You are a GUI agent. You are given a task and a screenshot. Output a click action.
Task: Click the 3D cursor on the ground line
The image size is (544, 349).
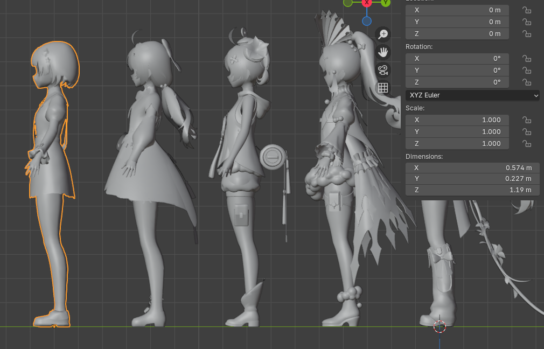(440, 326)
